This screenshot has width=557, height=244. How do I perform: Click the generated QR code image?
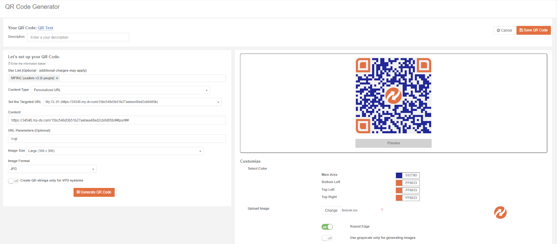point(393,96)
